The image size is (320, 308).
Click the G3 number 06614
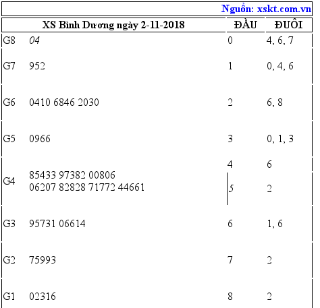[x=72, y=224]
